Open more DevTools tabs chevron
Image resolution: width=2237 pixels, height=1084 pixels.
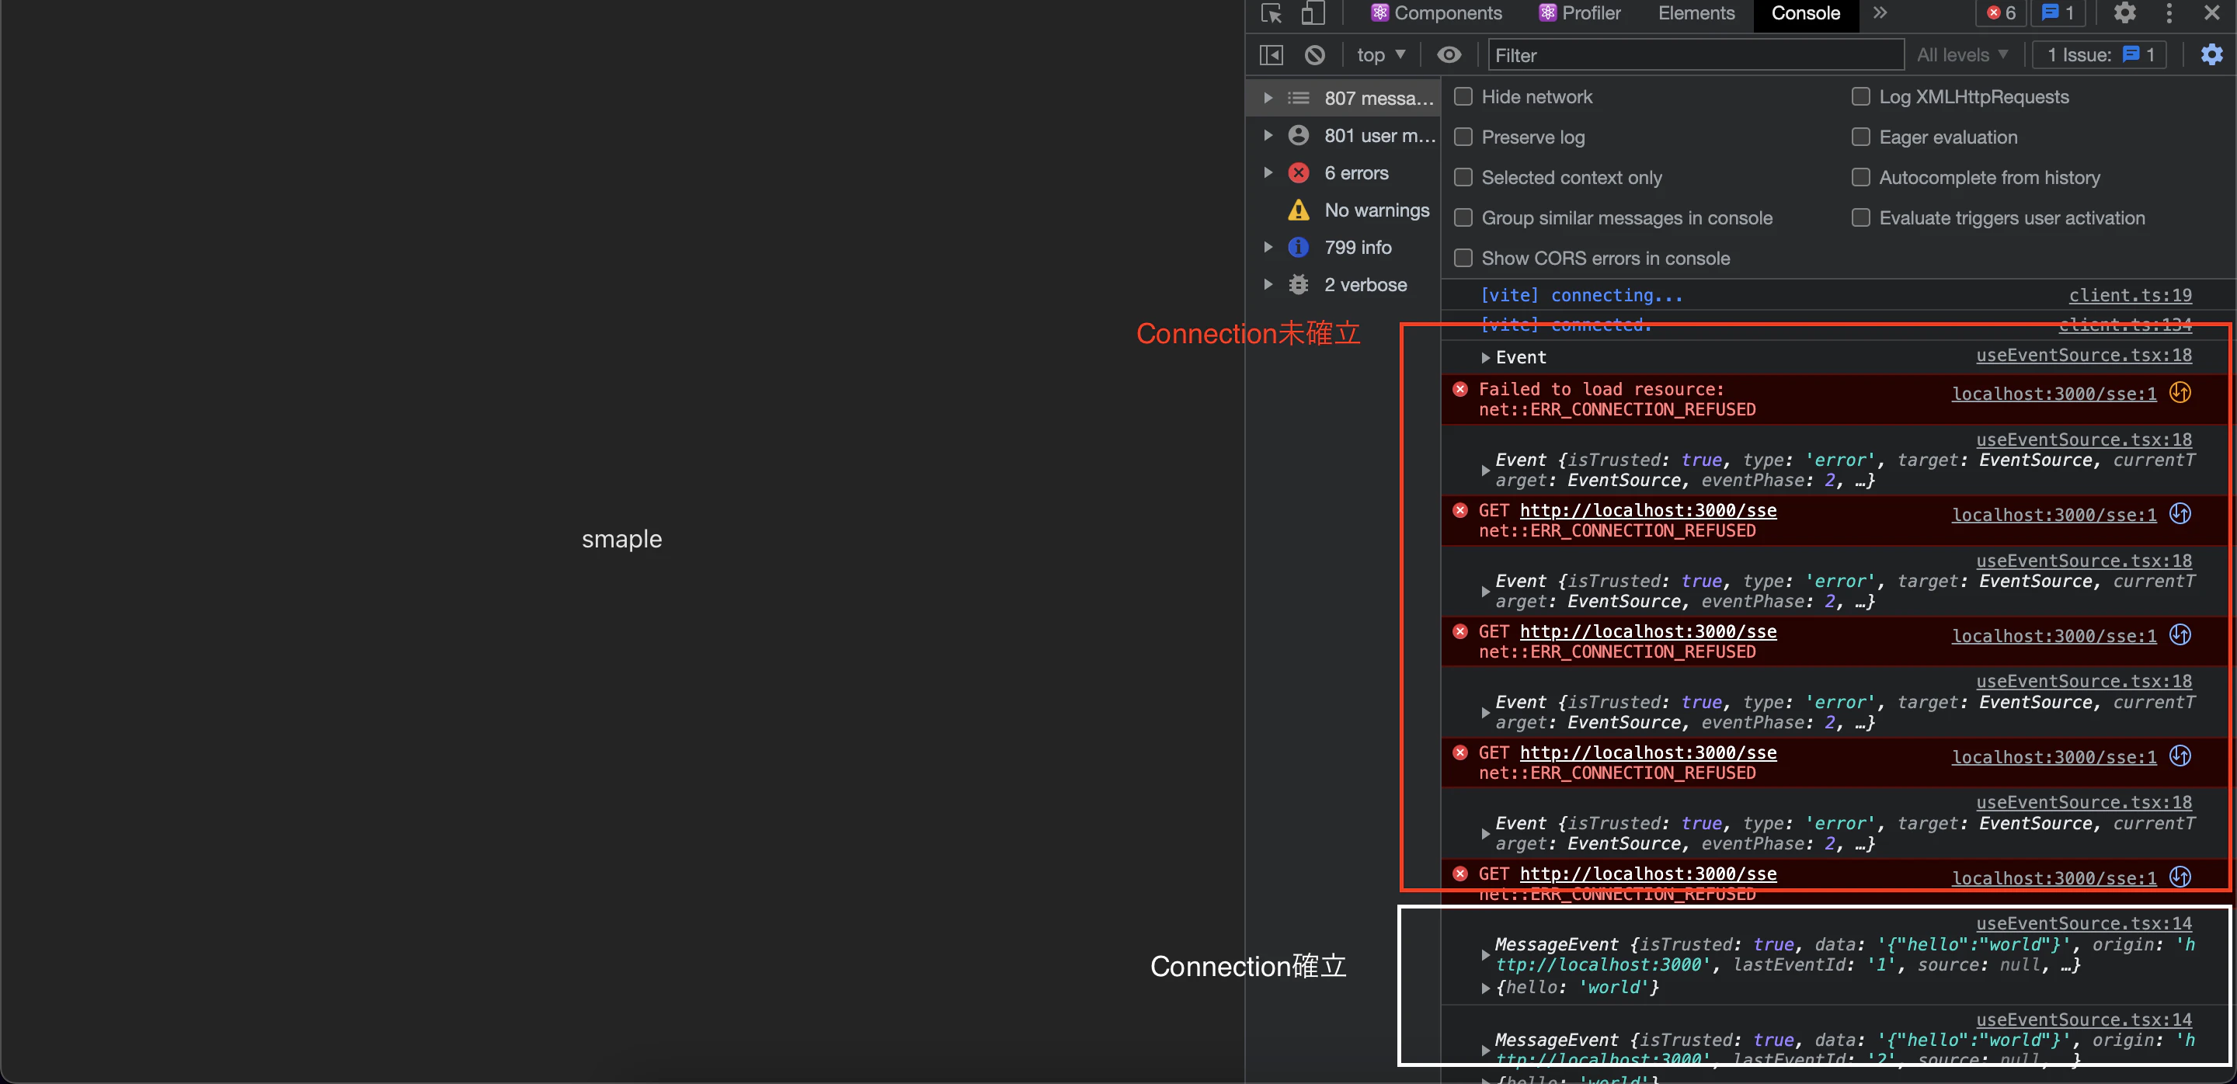[x=1880, y=13]
